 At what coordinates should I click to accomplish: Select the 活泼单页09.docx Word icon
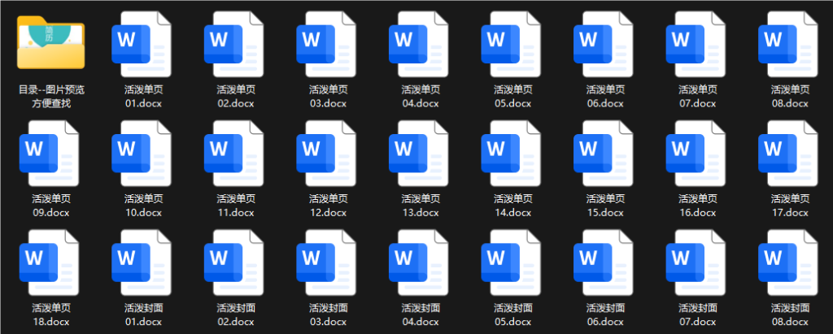click(x=49, y=154)
